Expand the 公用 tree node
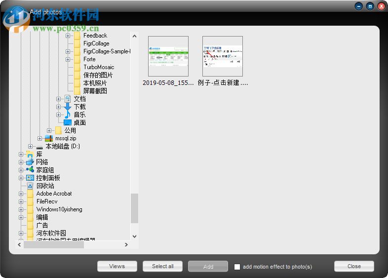The image size is (388, 278). tap(49, 130)
